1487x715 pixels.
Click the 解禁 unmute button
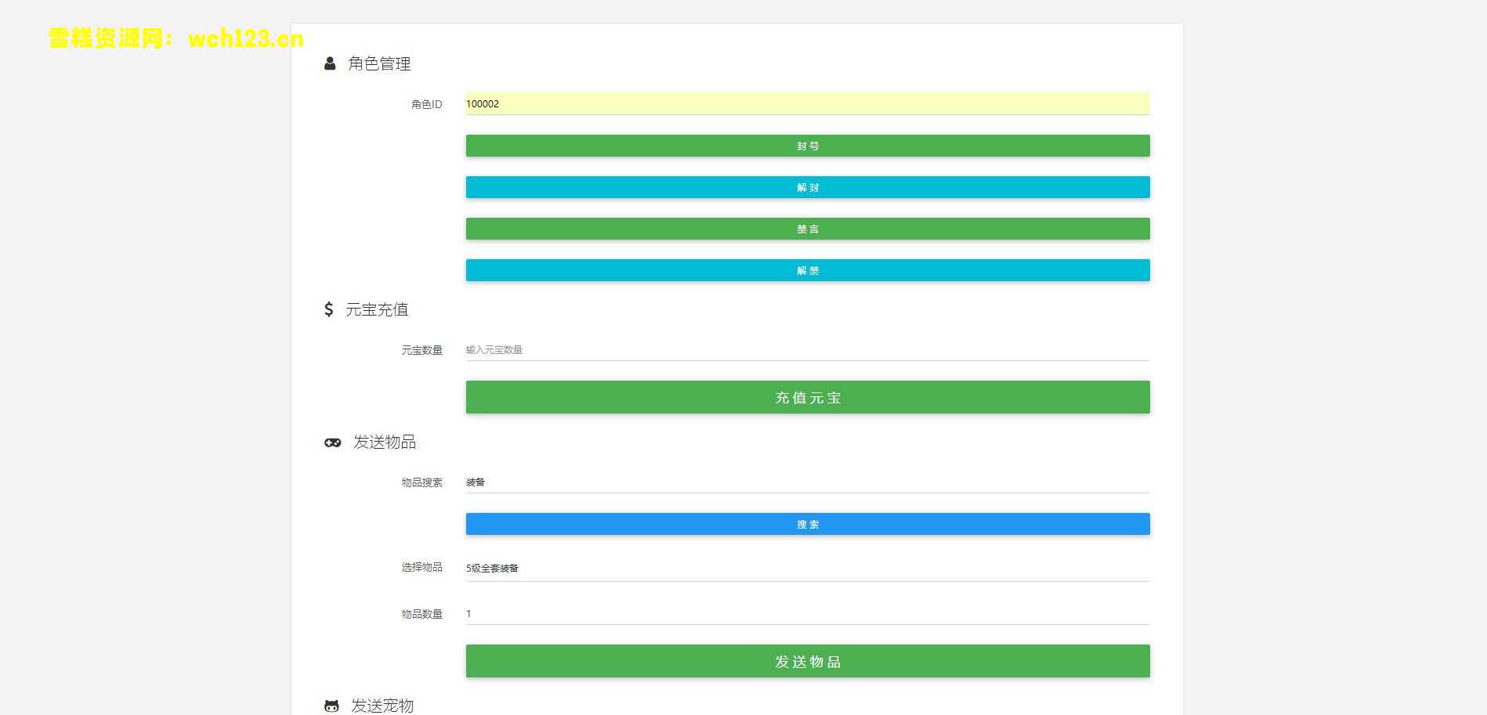pyautogui.click(x=807, y=270)
